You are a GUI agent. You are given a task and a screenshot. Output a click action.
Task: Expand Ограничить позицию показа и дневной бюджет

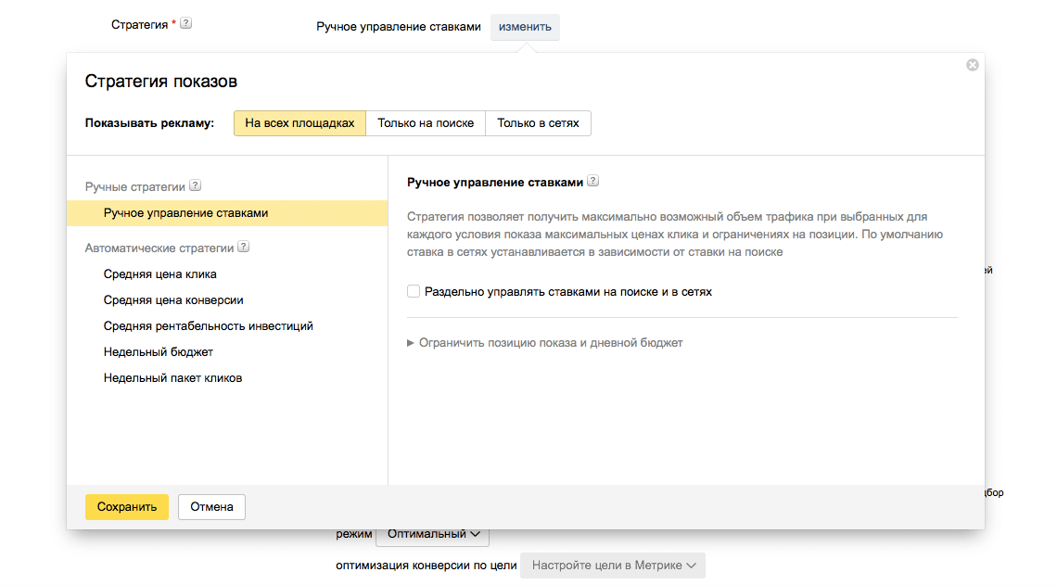click(545, 343)
